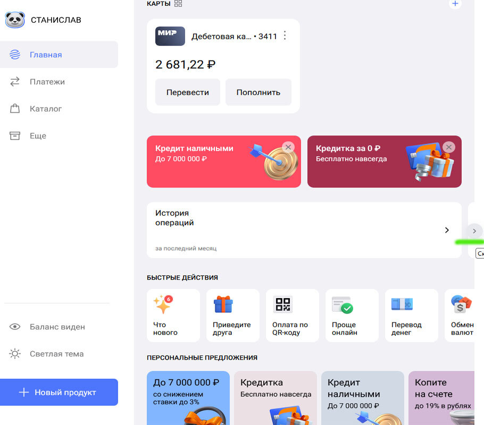Viewport: 484px width, 425px height.
Task: Show next widget with gray arrow
Action: (x=474, y=231)
